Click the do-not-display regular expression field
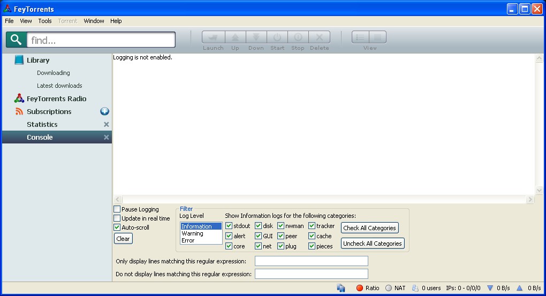Image resolution: width=546 pixels, height=296 pixels. pyautogui.click(x=312, y=274)
